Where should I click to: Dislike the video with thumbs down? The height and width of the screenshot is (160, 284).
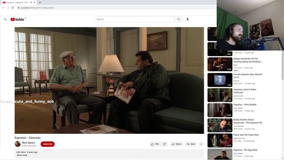164,144
